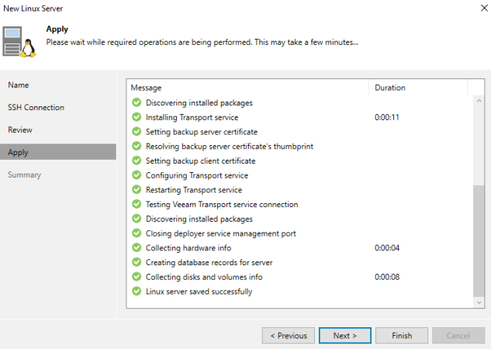Select the Review wizard step
Image resolution: width=491 pixels, height=349 pixels.
(x=20, y=130)
